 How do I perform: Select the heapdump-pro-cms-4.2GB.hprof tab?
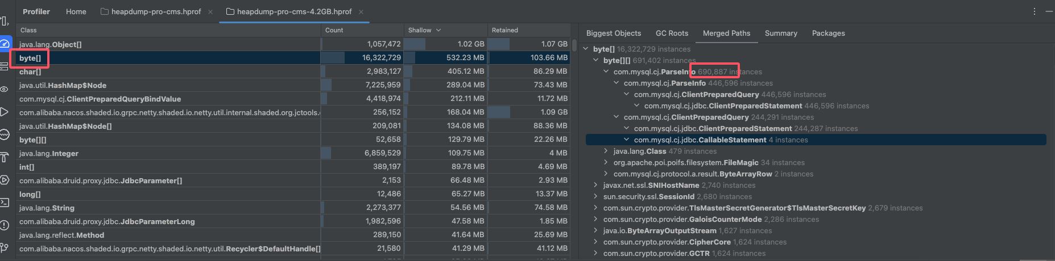click(x=295, y=11)
